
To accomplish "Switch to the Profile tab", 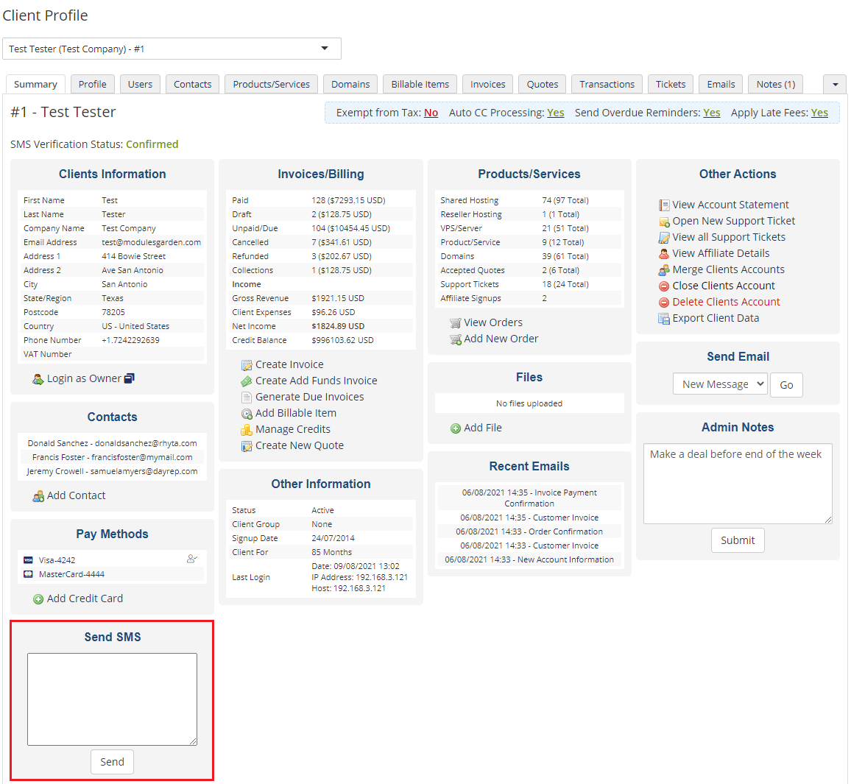I will pyautogui.click(x=92, y=84).
